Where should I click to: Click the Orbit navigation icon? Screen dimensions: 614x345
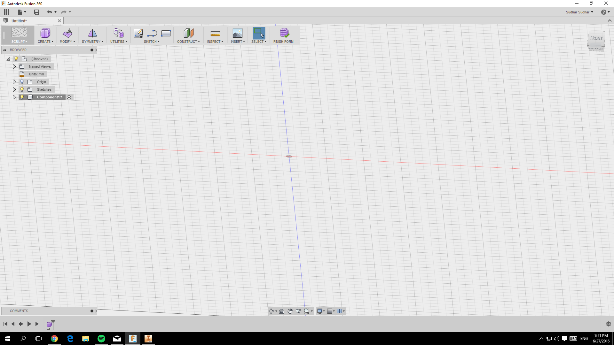pos(271,311)
